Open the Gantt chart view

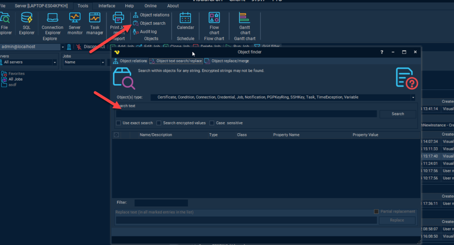245,23
